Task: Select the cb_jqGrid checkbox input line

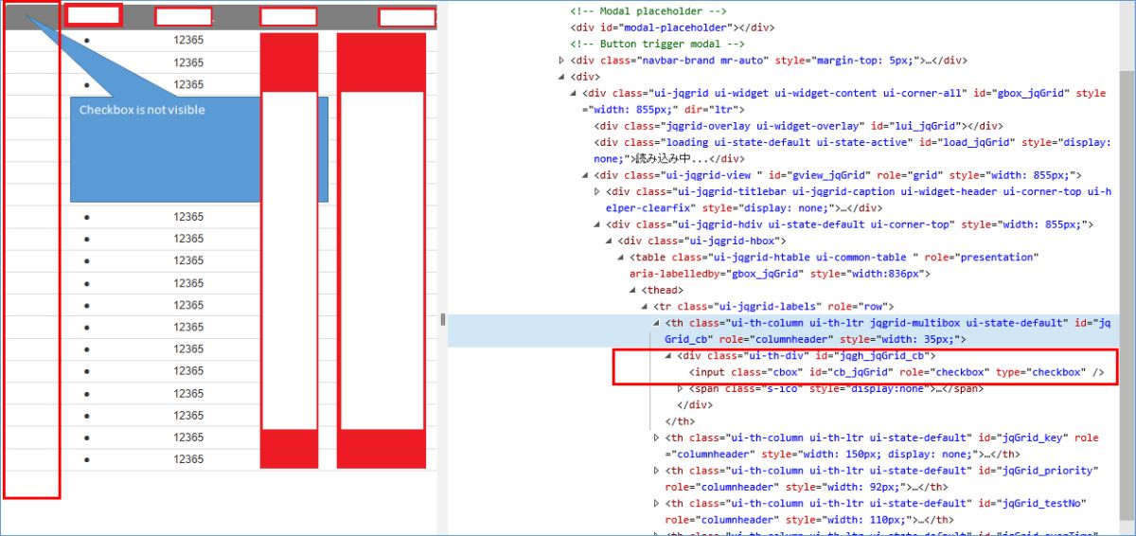Action: (896, 372)
